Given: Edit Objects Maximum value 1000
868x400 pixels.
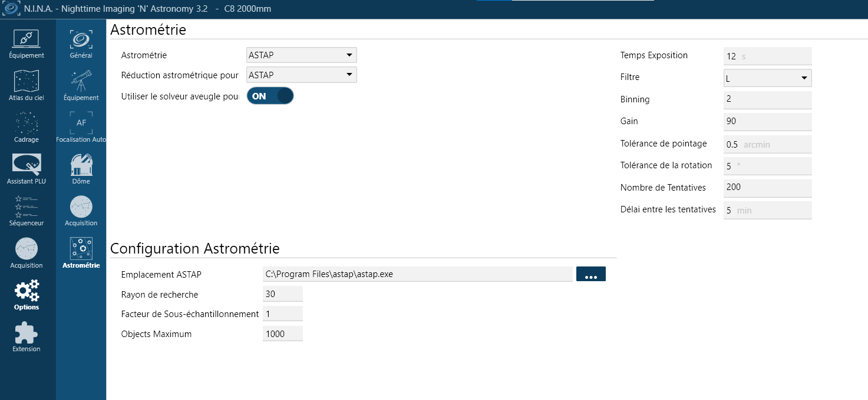Looking at the screenshot, I should pos(283,334).
